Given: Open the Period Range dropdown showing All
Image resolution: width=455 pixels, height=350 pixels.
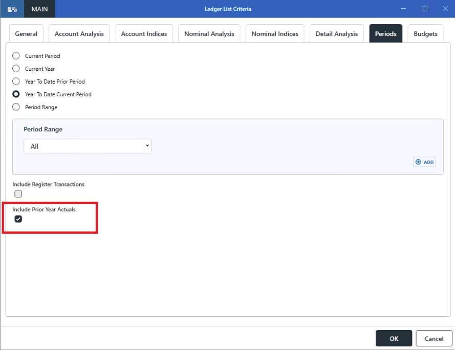Looking at the screenshot, I should coord(88,146).
